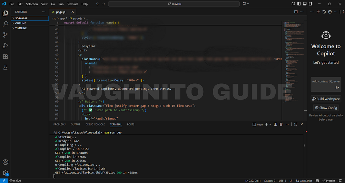This screenshot has height=183, width=345.
Task: Open the editor More Actions ellipsis
Action: tap(302, 12)
